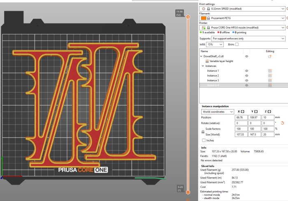This screenshot has height=201, width=288.
Task: Reset rotation with the orange arrow icon
Action: click(x=283, y=123)
